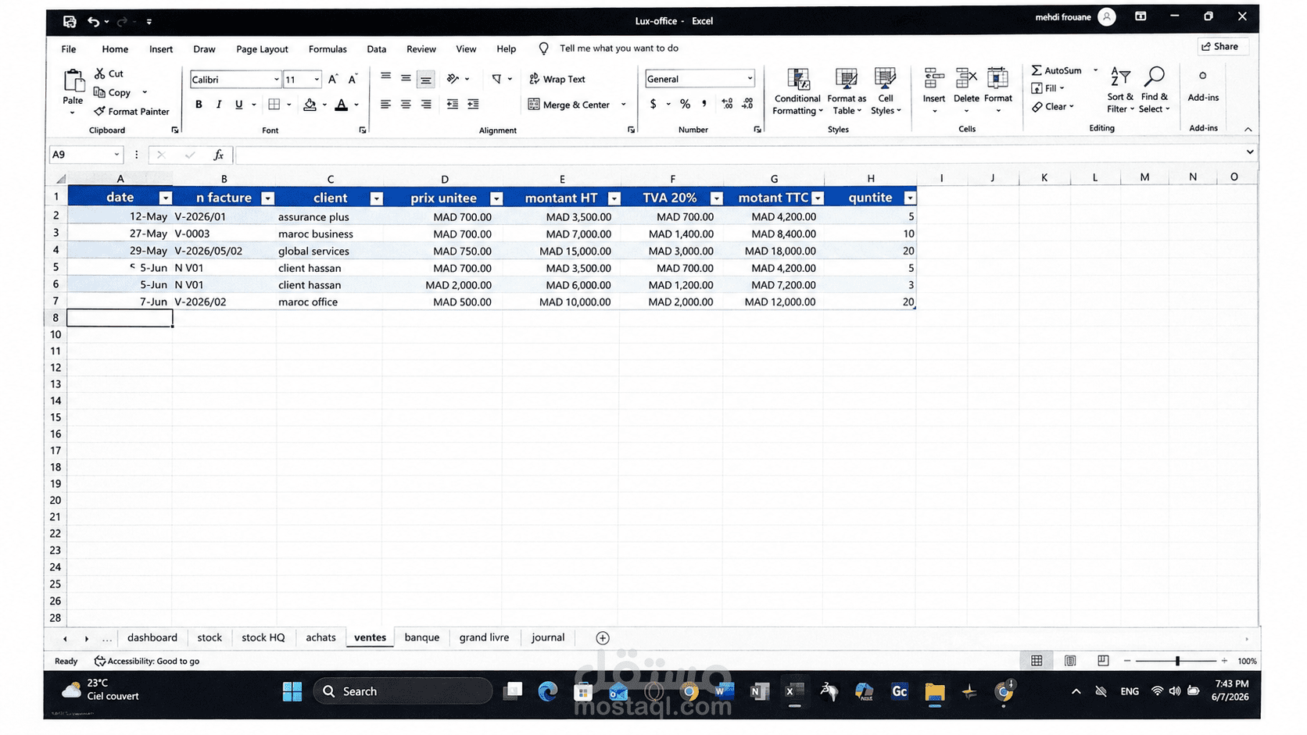1307x735 pixels.
Task: Click Decrease Indent icon
Action: (453, 104)
